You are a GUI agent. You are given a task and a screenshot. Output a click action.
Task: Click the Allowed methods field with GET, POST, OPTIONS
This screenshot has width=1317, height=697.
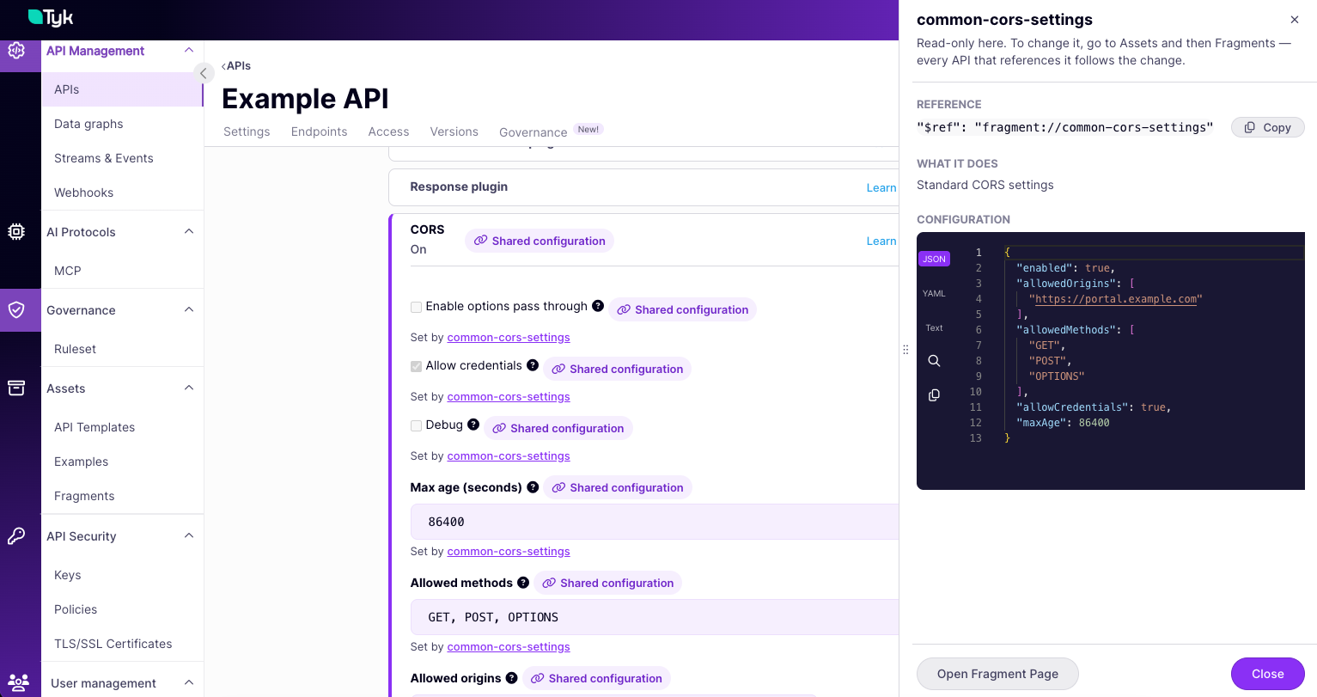pos(655,617)
